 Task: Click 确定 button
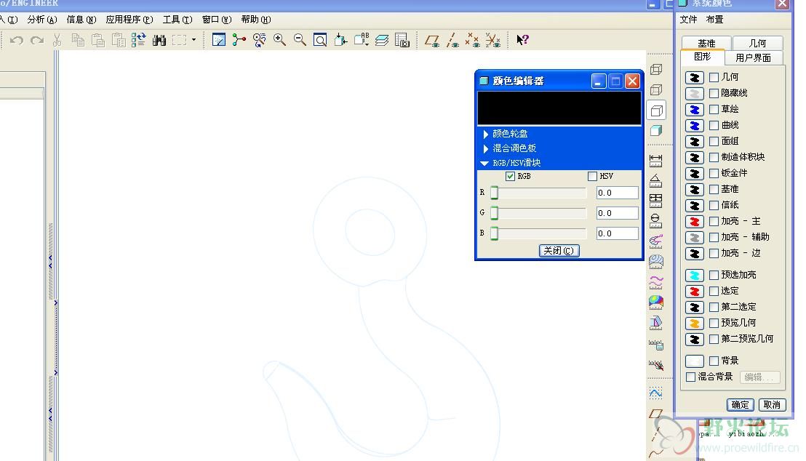741,405
